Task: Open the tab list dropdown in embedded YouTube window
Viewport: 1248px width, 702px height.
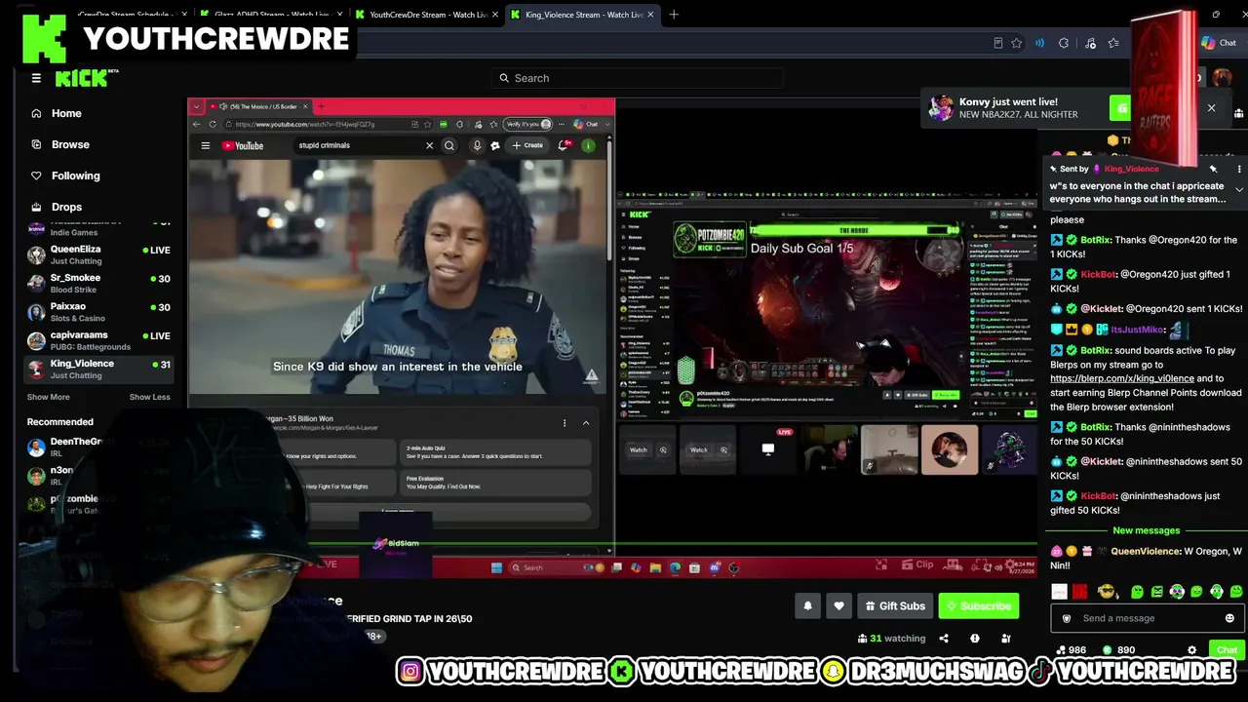Action: click(x=196, y=106)
